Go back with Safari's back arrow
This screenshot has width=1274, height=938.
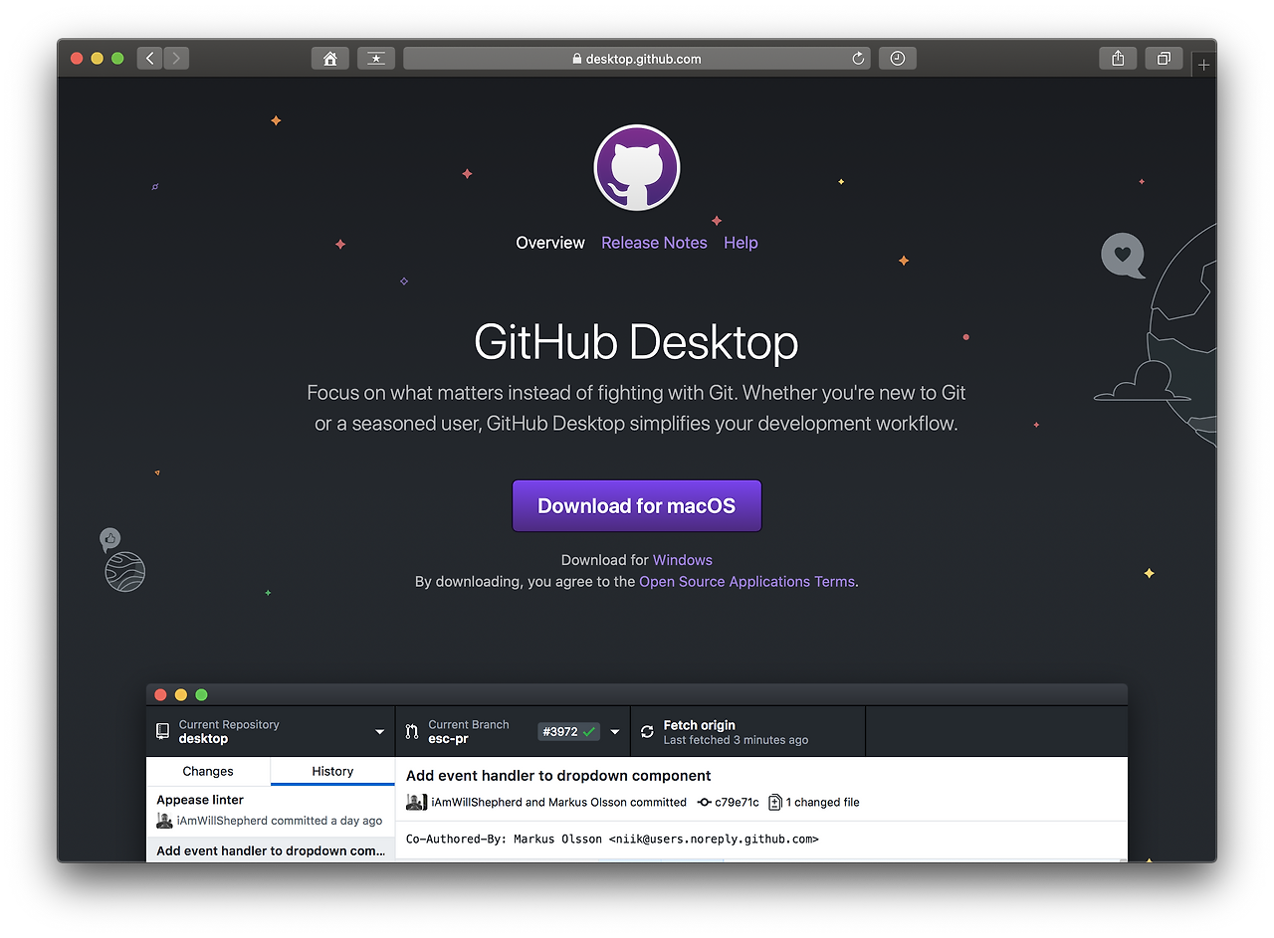(150, 59)
